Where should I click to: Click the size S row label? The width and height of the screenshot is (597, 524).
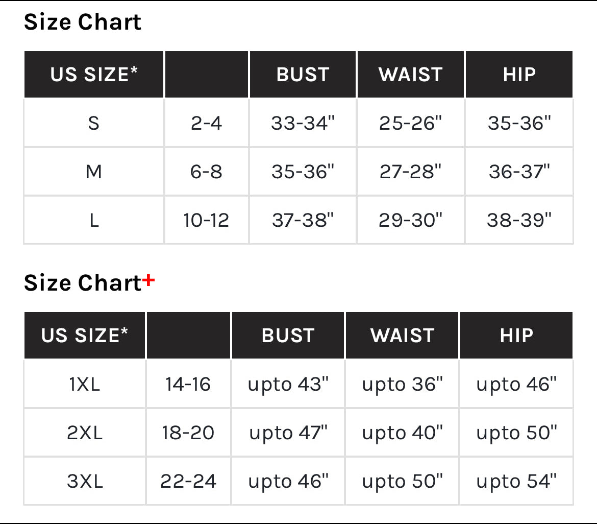94,123
